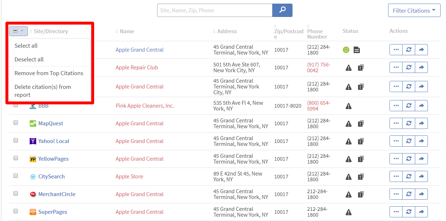This screenshot has width=446, height=221.
Task: Tick the BBB row checkbox
Action: coord(16,105)
